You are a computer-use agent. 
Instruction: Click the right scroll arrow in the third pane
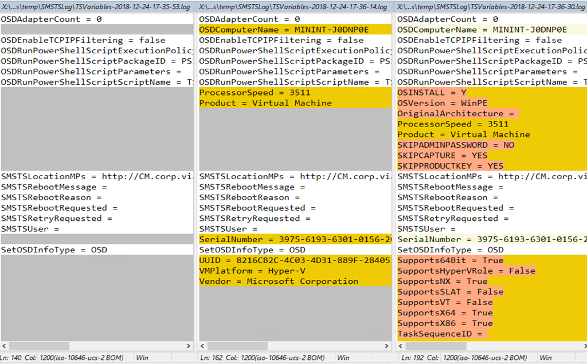[584, 346]
